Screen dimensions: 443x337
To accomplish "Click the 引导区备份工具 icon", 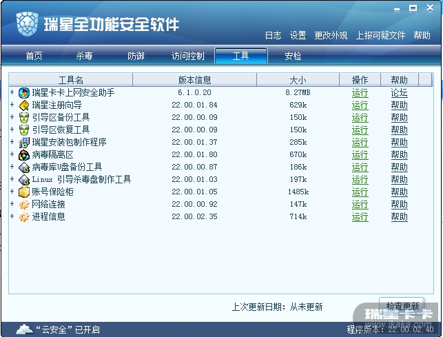I will click(24, 118).
